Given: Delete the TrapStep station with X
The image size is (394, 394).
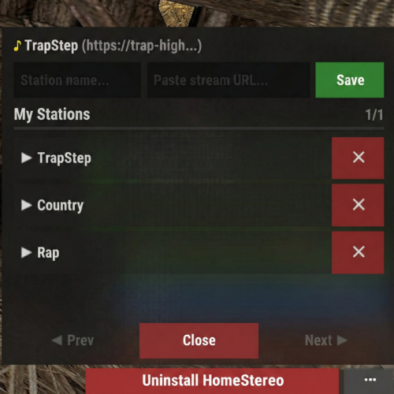Looking at the screenshot, I should tap(358, 158).
